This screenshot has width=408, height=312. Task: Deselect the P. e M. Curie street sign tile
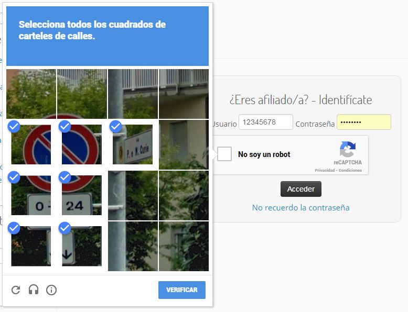133,144
